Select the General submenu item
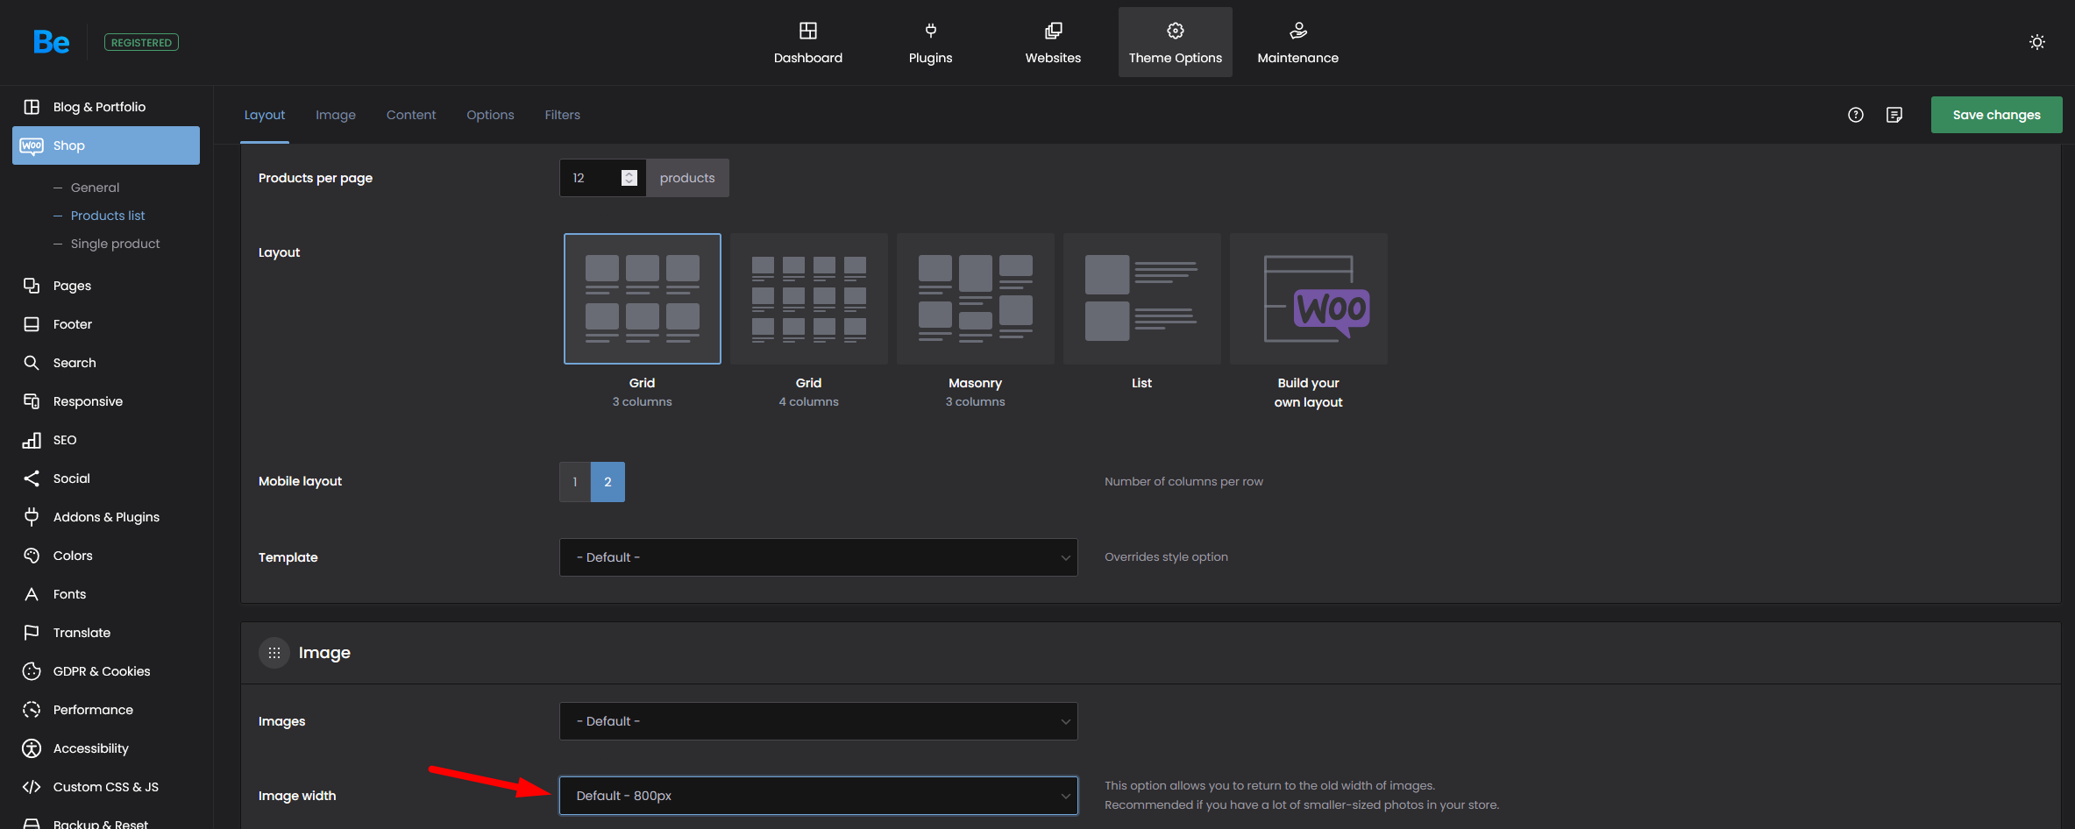Image resolution: width=2075 pixels, height=829 pixels. point(95,188)
